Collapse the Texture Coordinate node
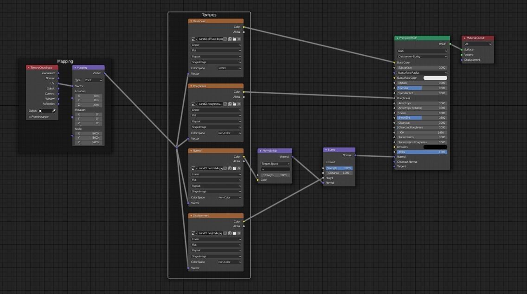The height and width of the screenshot is (294, 527). [x=29, y=68]
